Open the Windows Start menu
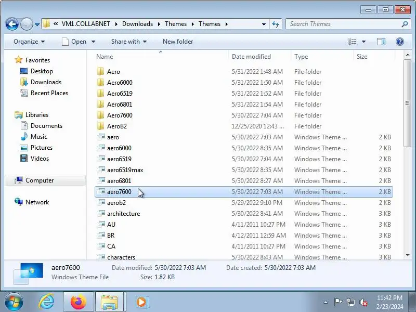 (14, 302)
